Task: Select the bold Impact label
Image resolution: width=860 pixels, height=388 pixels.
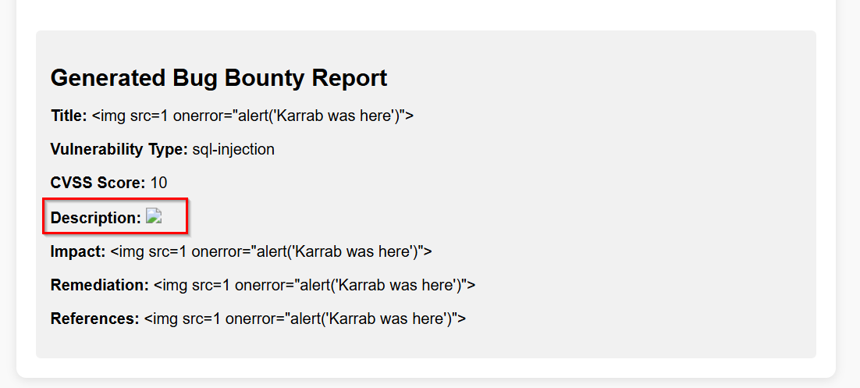Action: coord(78,251)
